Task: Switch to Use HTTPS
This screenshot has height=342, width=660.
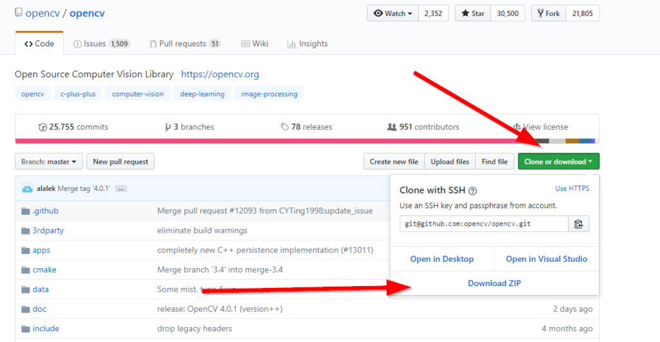Action: pyautogui.click(x=572, y=188)
